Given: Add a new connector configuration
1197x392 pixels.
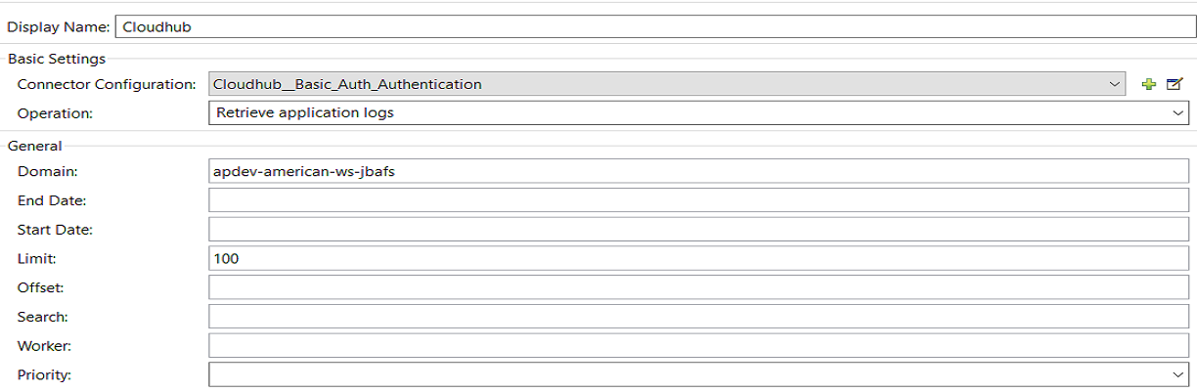Looking at the screenshot, I should (1149, 84).
